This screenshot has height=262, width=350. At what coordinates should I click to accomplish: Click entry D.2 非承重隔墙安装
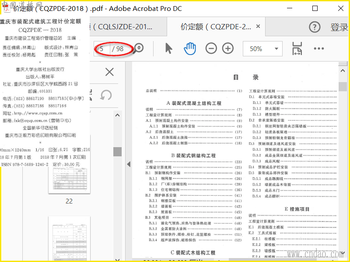point(293,120)
